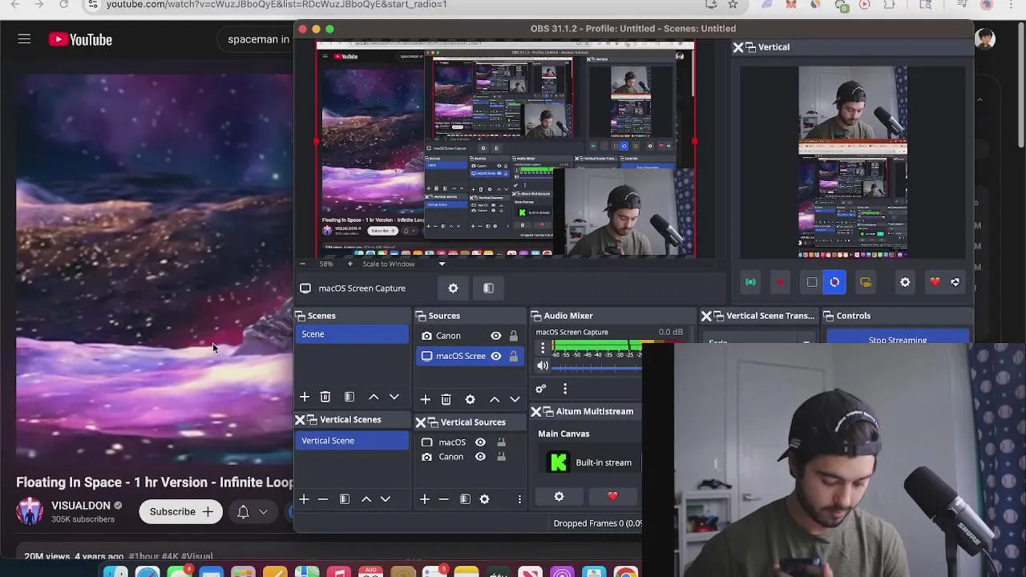Select Vertical Scene in Vertical Scenes list

[x=352, y=441]
